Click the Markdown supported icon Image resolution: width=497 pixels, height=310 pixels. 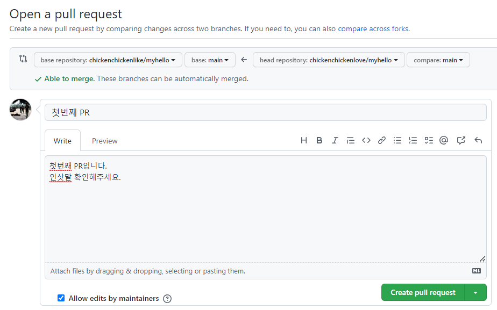(477, 271)
